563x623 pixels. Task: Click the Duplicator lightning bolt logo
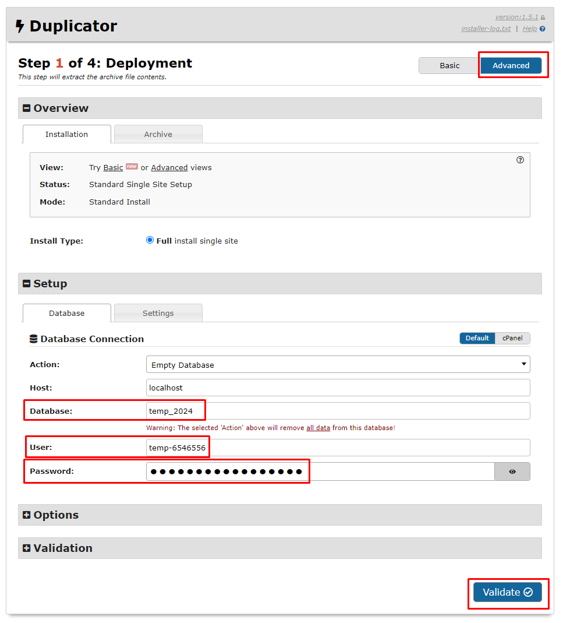(20, 26)
